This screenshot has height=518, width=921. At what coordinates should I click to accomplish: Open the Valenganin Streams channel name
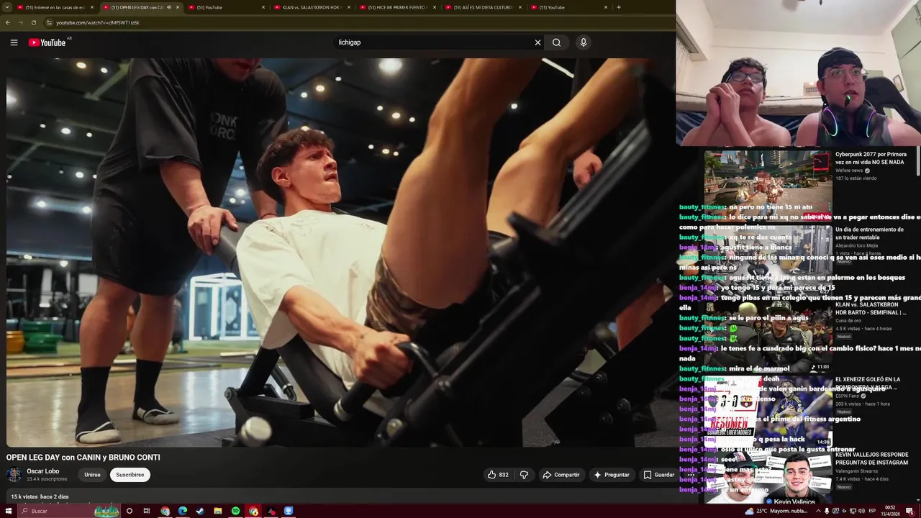tap(856, 471)
